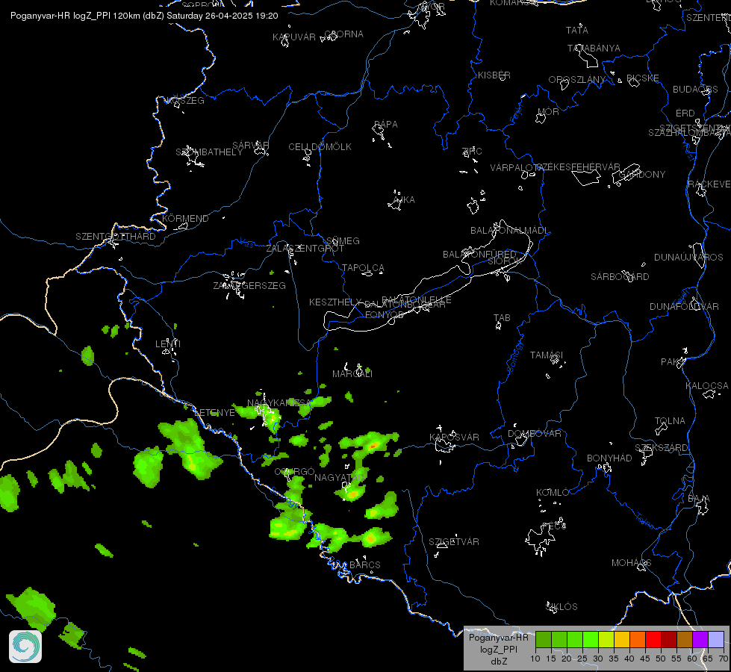
Task: Click the OROSZLÁNY city label
Action: 576,80
